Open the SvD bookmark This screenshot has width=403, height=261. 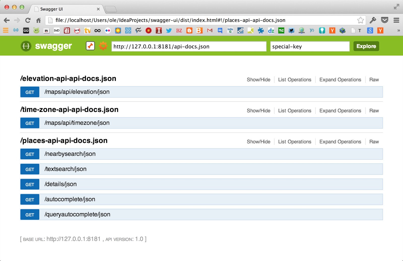57,30
